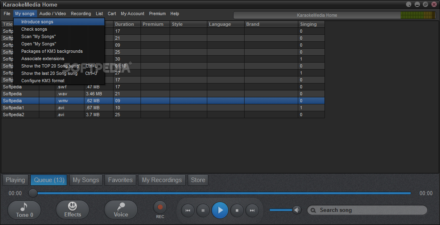Open the My Account menu
The image size is (440, 225).
(132, 13)
